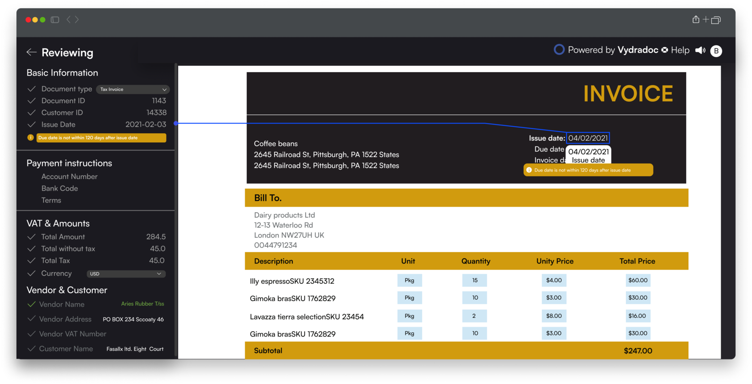Open the Help link
Screen dimensions: 752x384
pyautogui.click(x=680, y=50)
